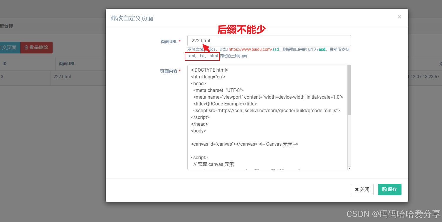Viewport: 442px width, 222px height.
Task: Click the trash icon on 批量删除 button
Action: click(26, 47)
